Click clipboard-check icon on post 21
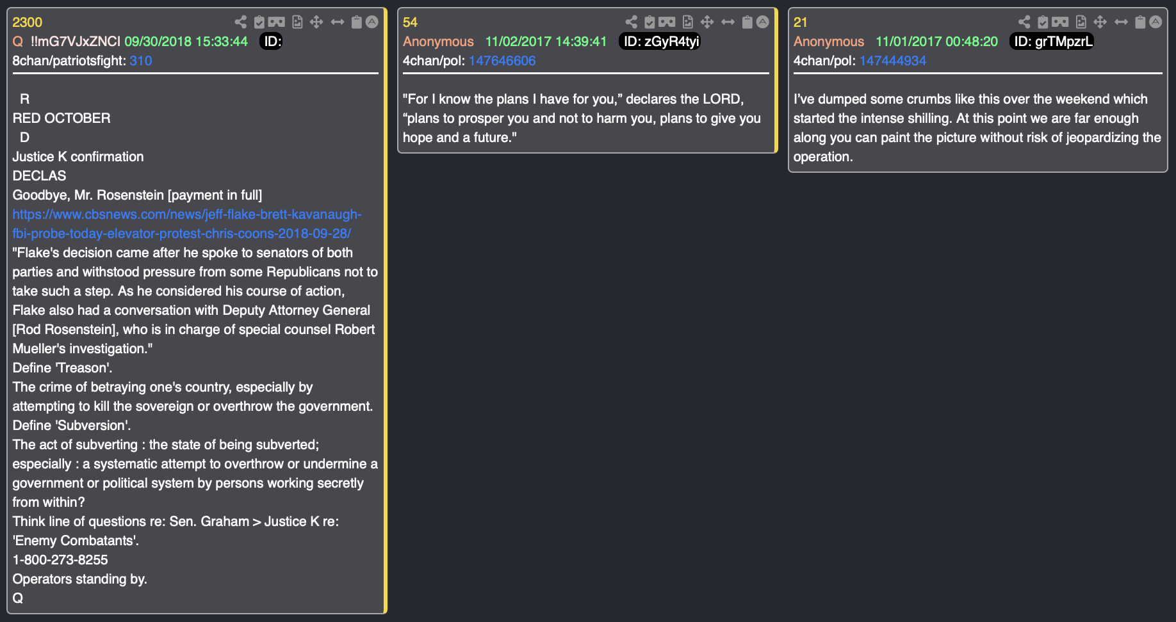Screen dimensions: 1176x622 coord(1043,22)
